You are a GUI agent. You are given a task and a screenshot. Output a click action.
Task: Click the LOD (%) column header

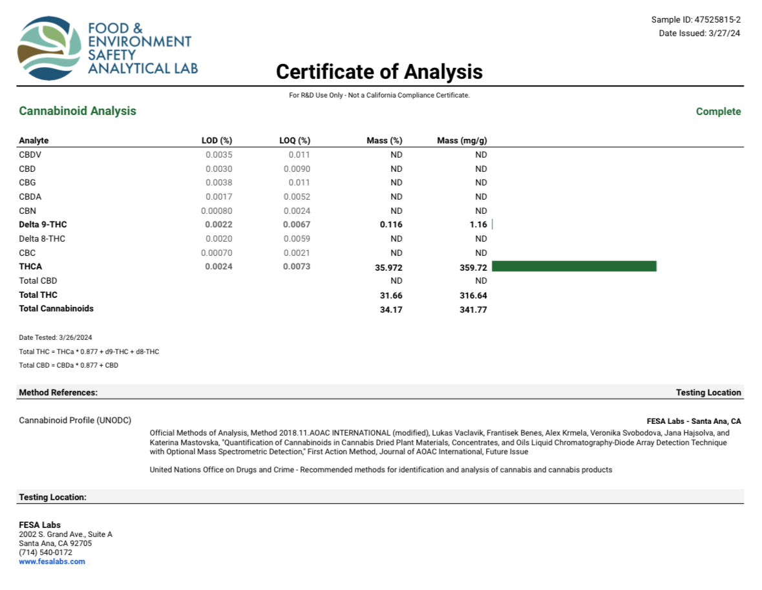(x=217, y=140)
